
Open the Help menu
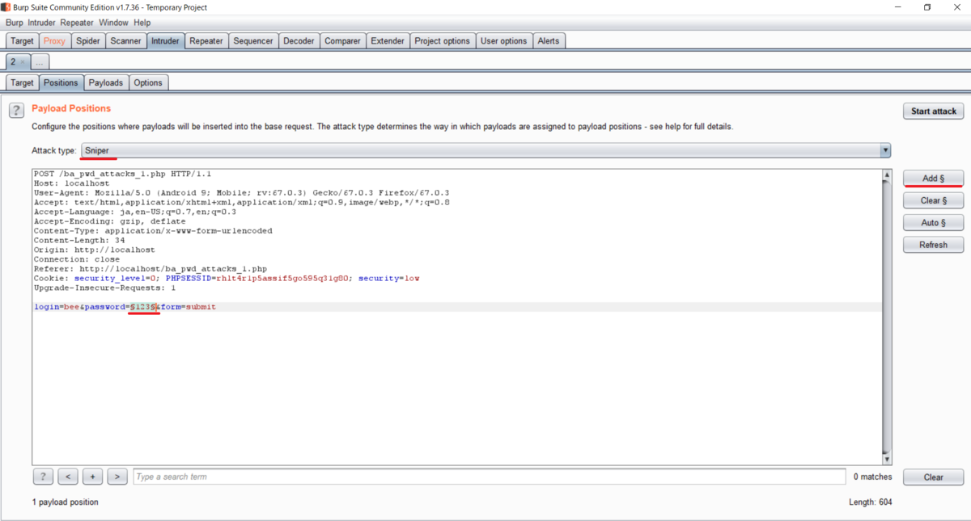coord(142,23)
